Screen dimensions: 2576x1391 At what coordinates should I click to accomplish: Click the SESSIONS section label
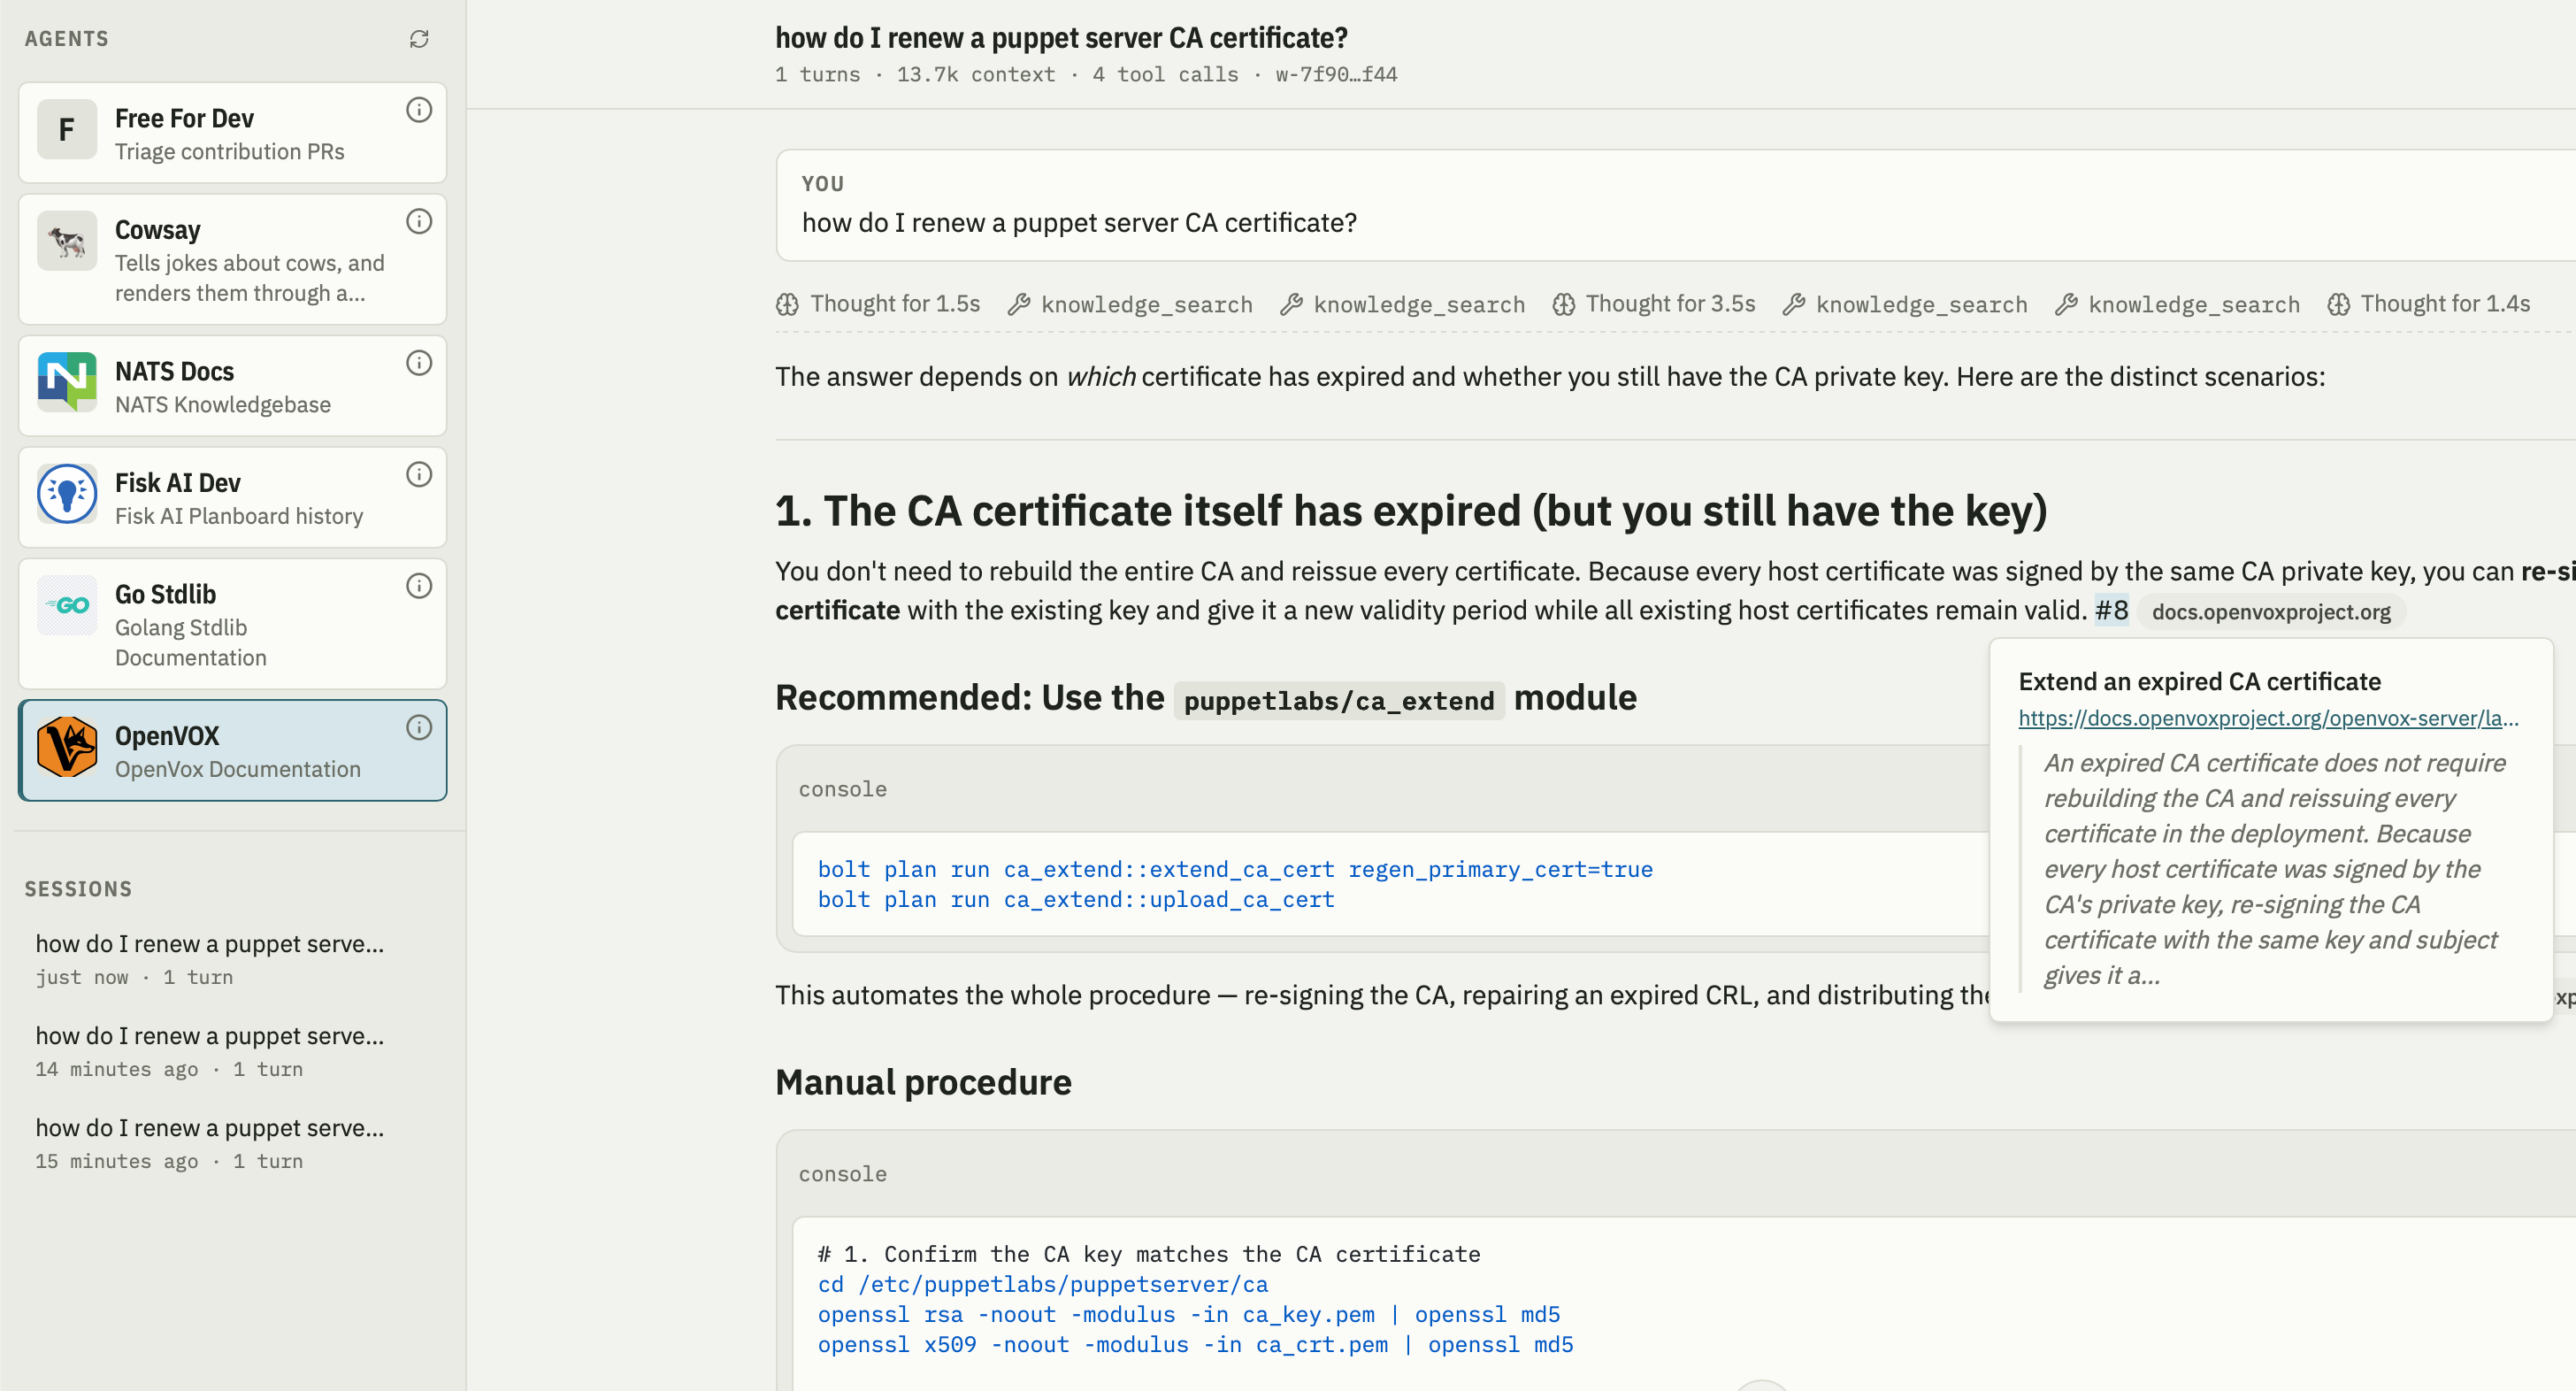tap(78, 890)
